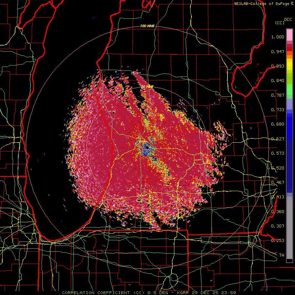Image resolution: width=295 pixels, height=295 pixels.
Task: Click the 23:59 timestamp
Action: [x=229, y=293]
